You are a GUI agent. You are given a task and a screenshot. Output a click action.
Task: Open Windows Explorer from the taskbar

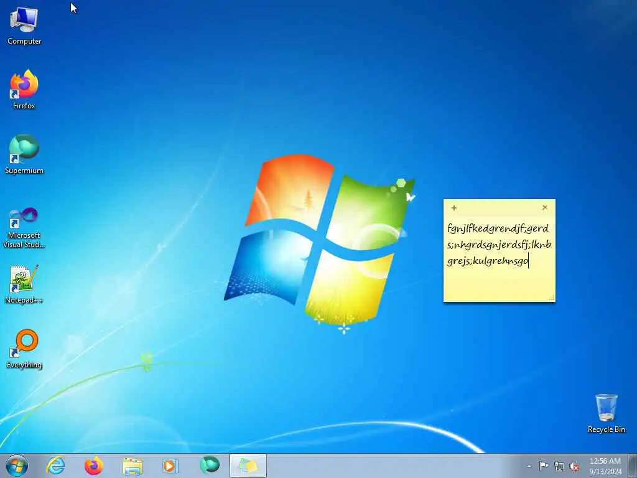pos(133,466)
